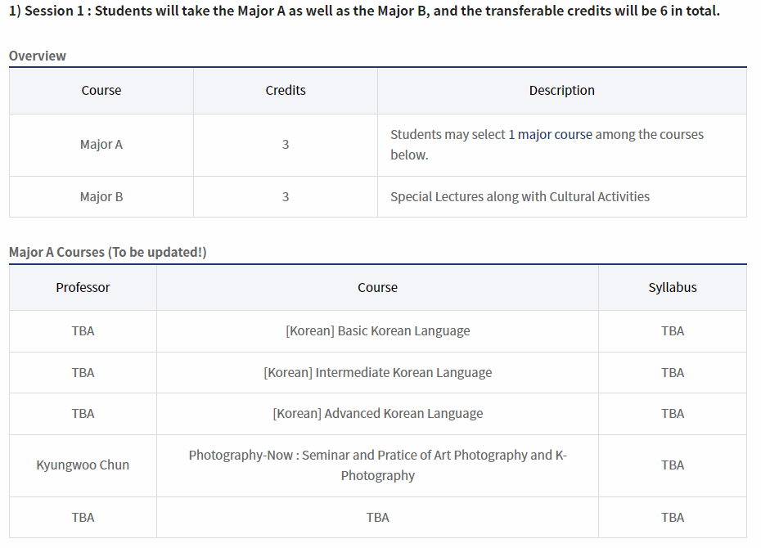Click the credits value for Major B
This screenshot has width=761, height=548.
click(286, 197)
